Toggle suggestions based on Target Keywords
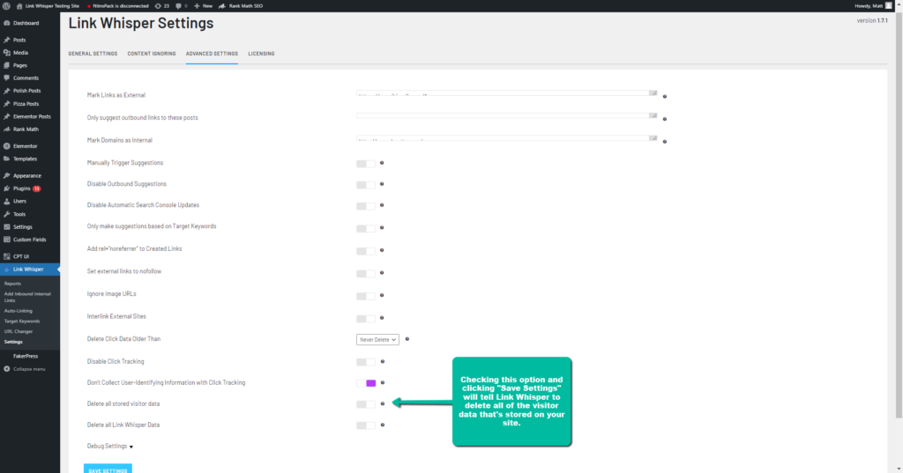Screen dimensions: 903x473 coord(366,228)
